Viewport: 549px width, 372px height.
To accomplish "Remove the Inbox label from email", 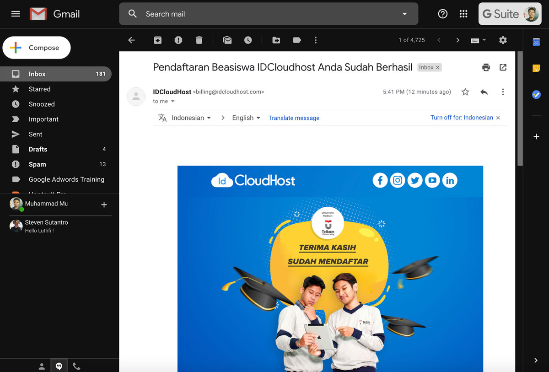I will (x=438, y=68).
